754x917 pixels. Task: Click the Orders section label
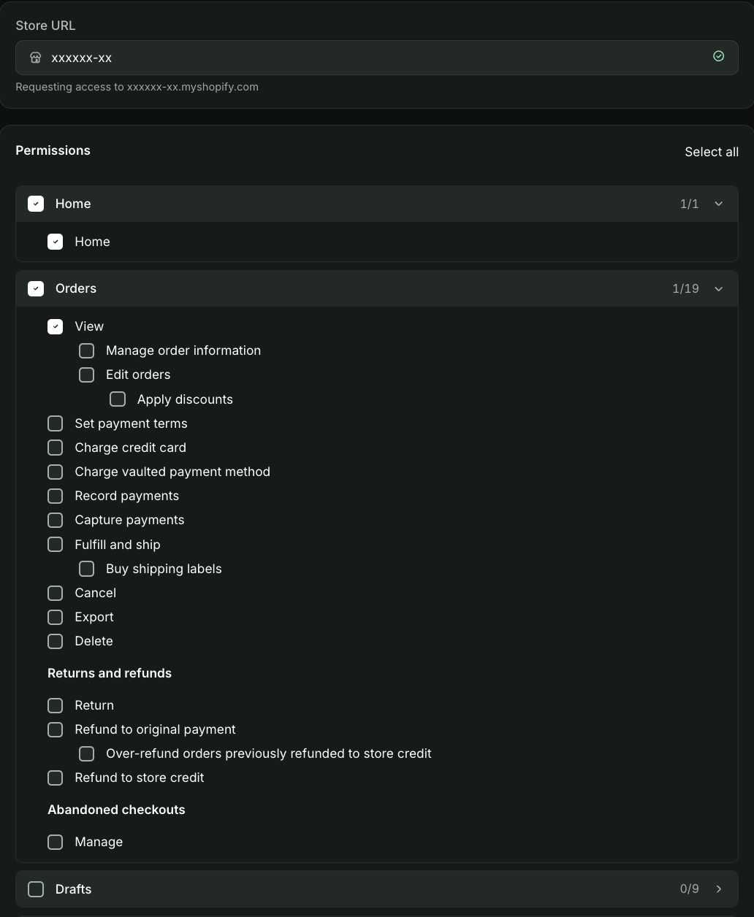pyautogui.click(x=76, y=288)
